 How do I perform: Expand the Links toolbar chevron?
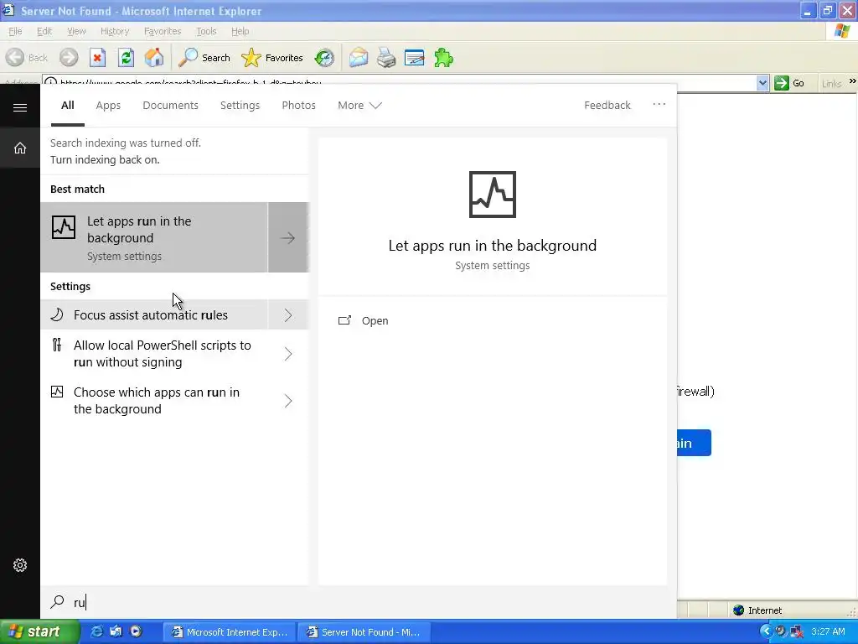[852, 81]
